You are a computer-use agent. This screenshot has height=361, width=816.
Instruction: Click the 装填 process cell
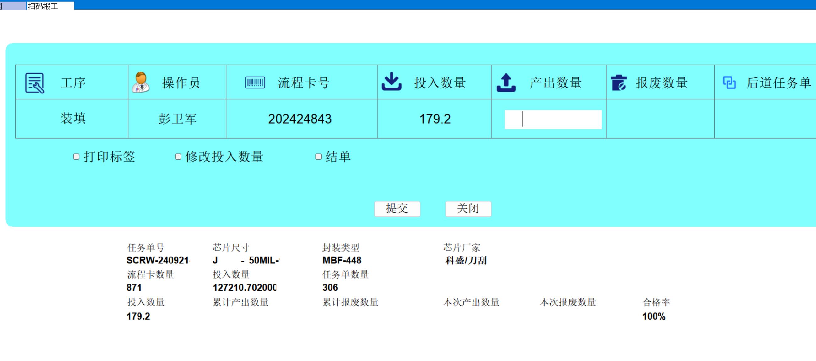pyautogui.click(x=73, y=118)
